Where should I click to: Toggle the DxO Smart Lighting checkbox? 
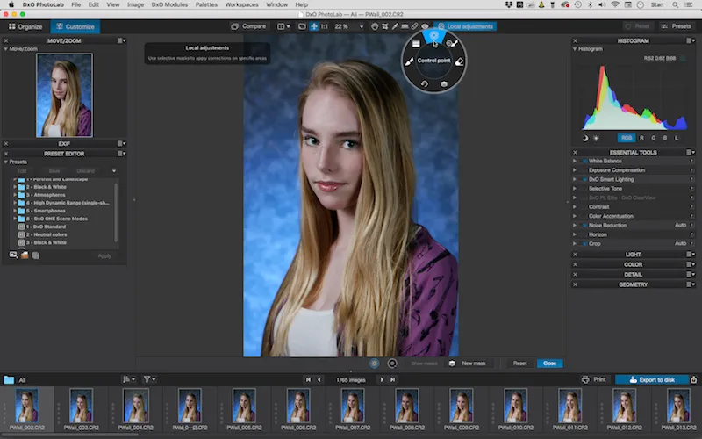click(584, 179)
